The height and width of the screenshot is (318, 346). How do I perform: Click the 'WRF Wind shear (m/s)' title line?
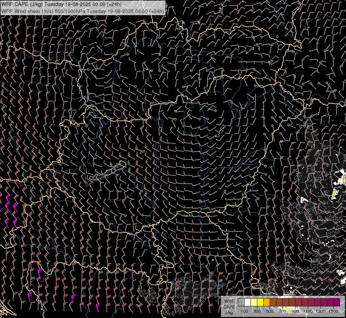pos(83,11)
